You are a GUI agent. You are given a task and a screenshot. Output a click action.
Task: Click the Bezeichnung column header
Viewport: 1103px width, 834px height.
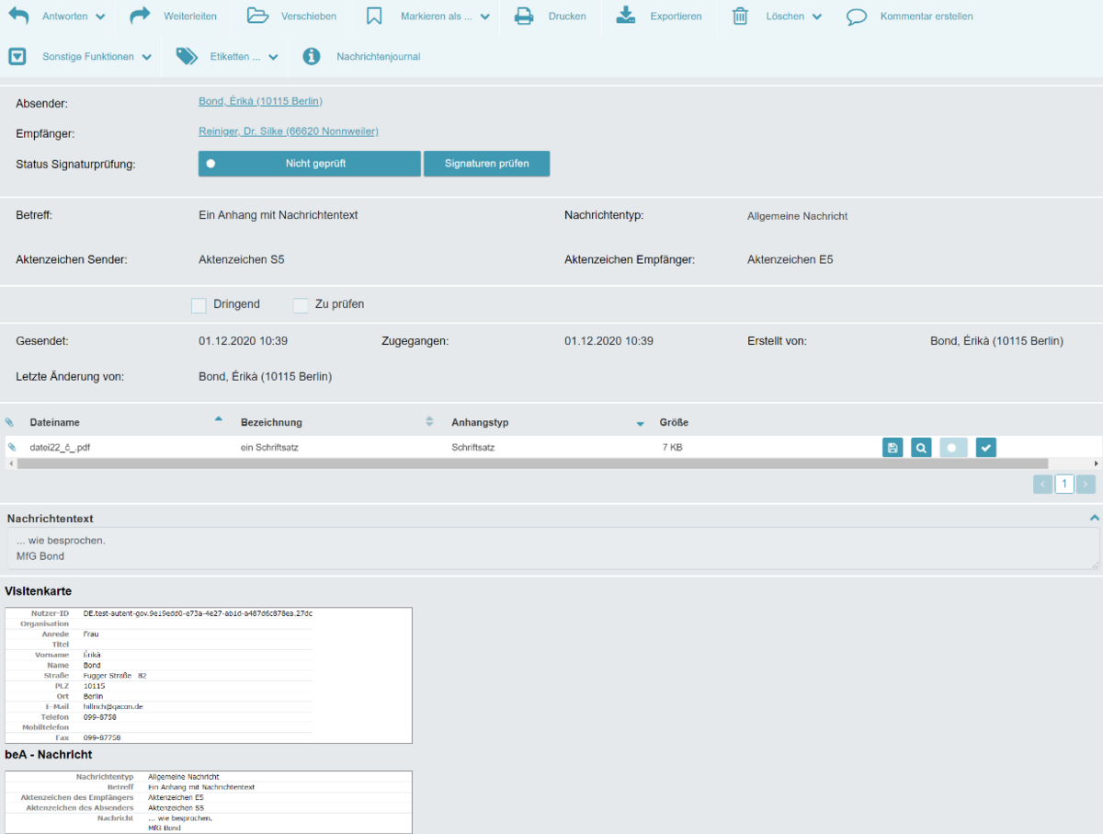tap(271, 423)
